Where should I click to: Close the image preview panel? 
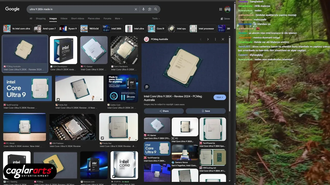(x=223, y=39)
